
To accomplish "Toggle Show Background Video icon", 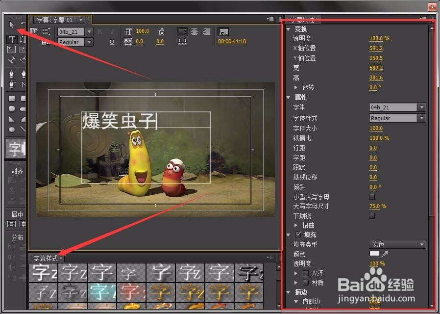I will coord(223,31).
